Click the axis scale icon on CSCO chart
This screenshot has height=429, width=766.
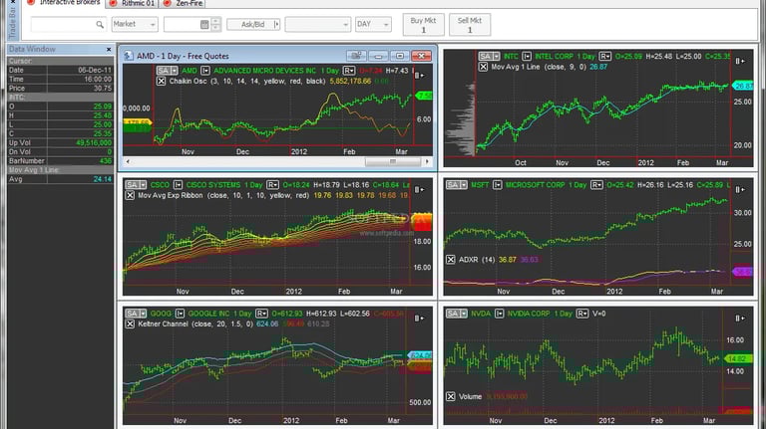pos(419,190)
